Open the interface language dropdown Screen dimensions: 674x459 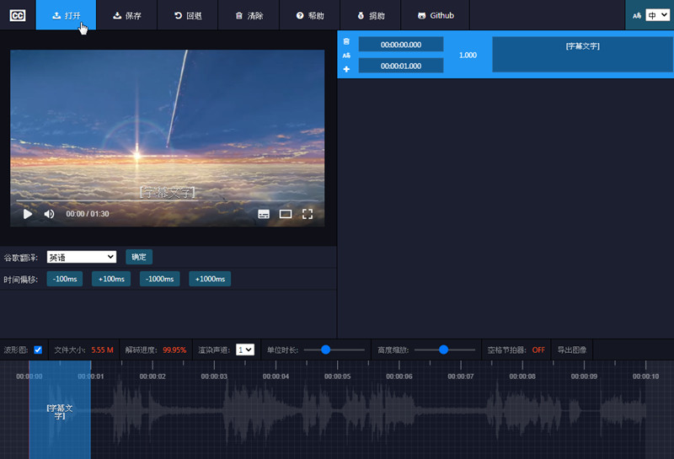coord(658,15)
